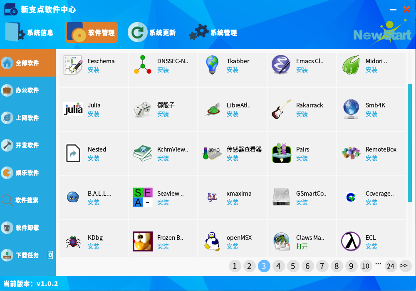Open Claws Mail via 打开 link
The width and height of the screenshot is (416, 291).
click(x=302, y=246)
